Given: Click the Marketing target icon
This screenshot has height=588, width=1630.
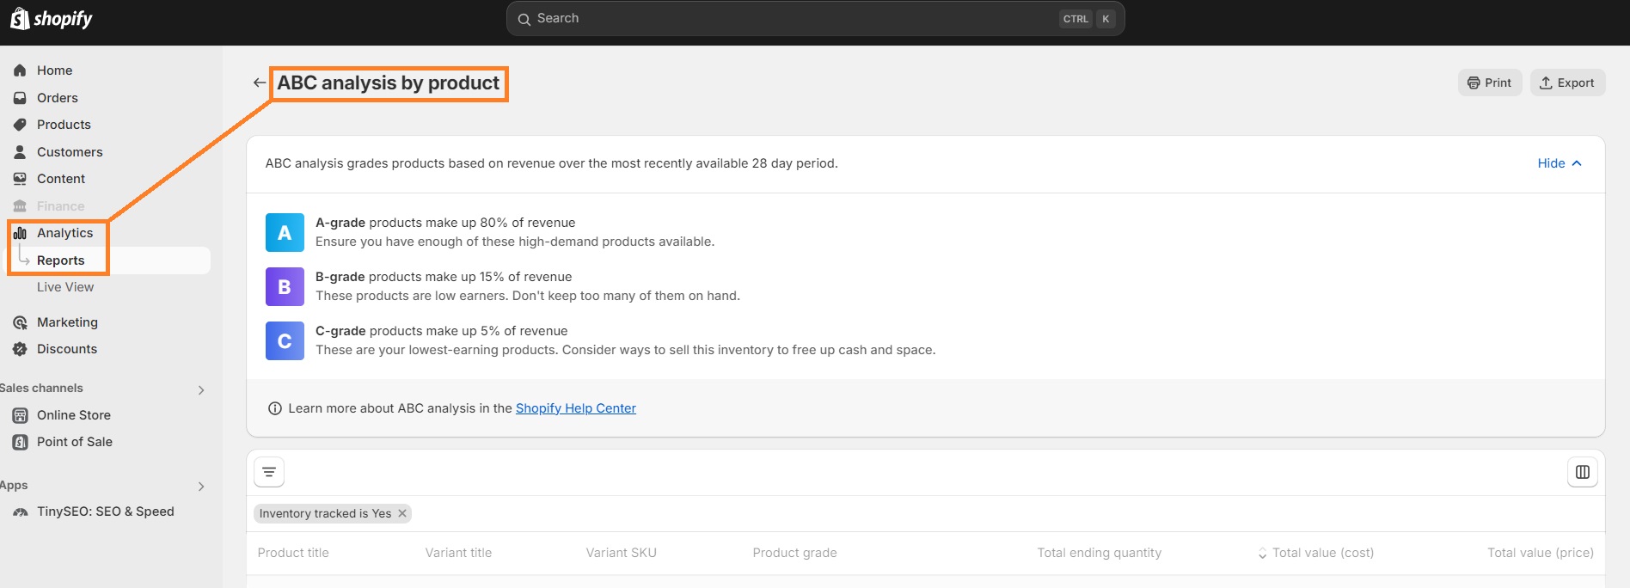Looking at the screenshot, I should 20,322.
